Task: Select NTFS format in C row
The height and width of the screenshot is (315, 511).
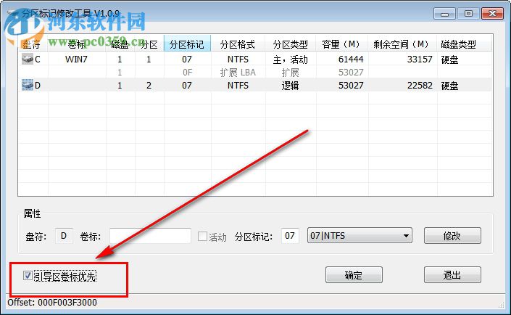Action: tap(238, 59)
